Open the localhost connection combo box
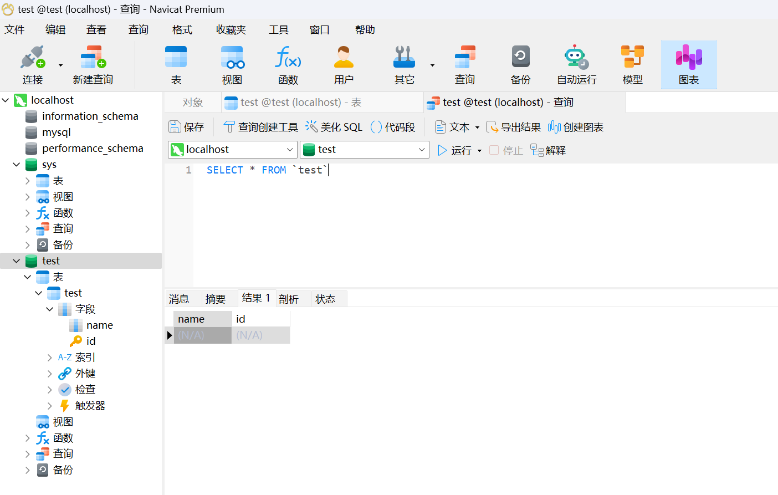This screenshot has height=495, width=778. (233, 150)
